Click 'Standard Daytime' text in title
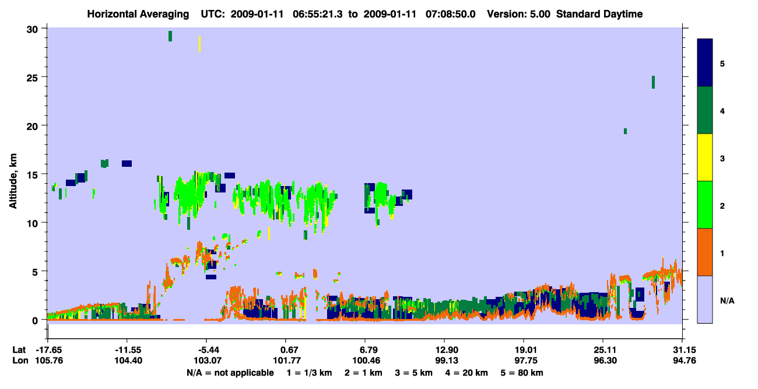This screenshot has height=389, width=758. [599, 14]
